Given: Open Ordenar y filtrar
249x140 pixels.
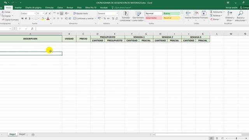Looking at the screenshot, I should point(230,16).
